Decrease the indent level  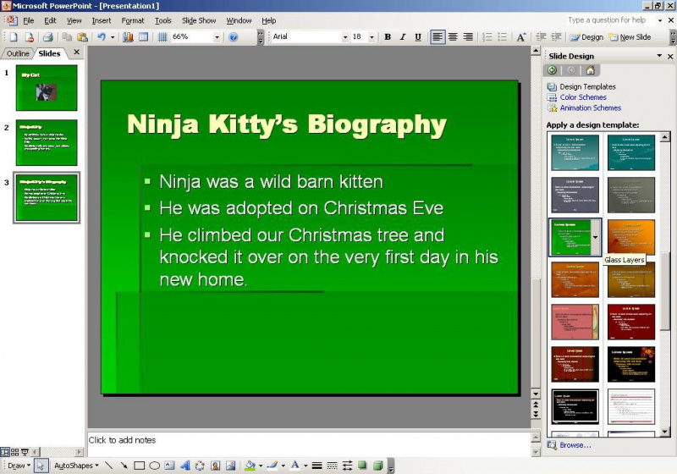coord(541,37)
